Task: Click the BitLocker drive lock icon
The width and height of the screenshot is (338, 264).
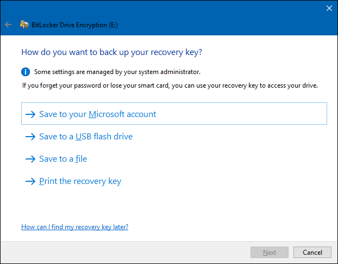Action: (x=24, y=24)
